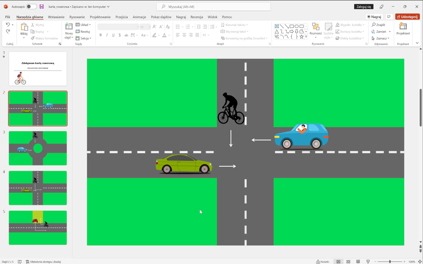Click the Undo arrow icon

pos(7,25)
